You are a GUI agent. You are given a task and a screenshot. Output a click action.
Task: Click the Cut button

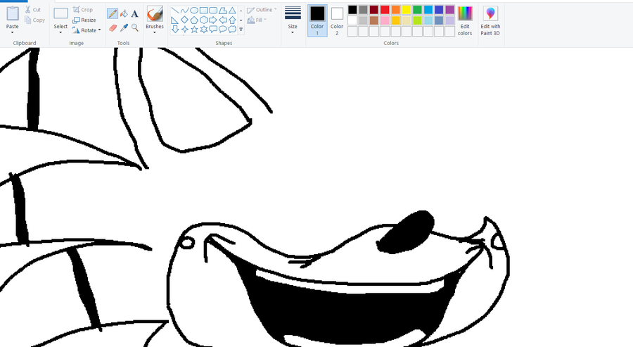(x=32, y=10)
